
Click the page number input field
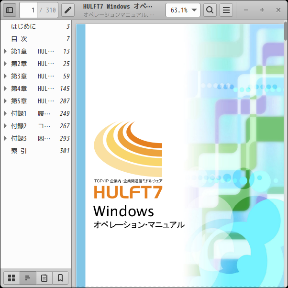pos(28,10)
